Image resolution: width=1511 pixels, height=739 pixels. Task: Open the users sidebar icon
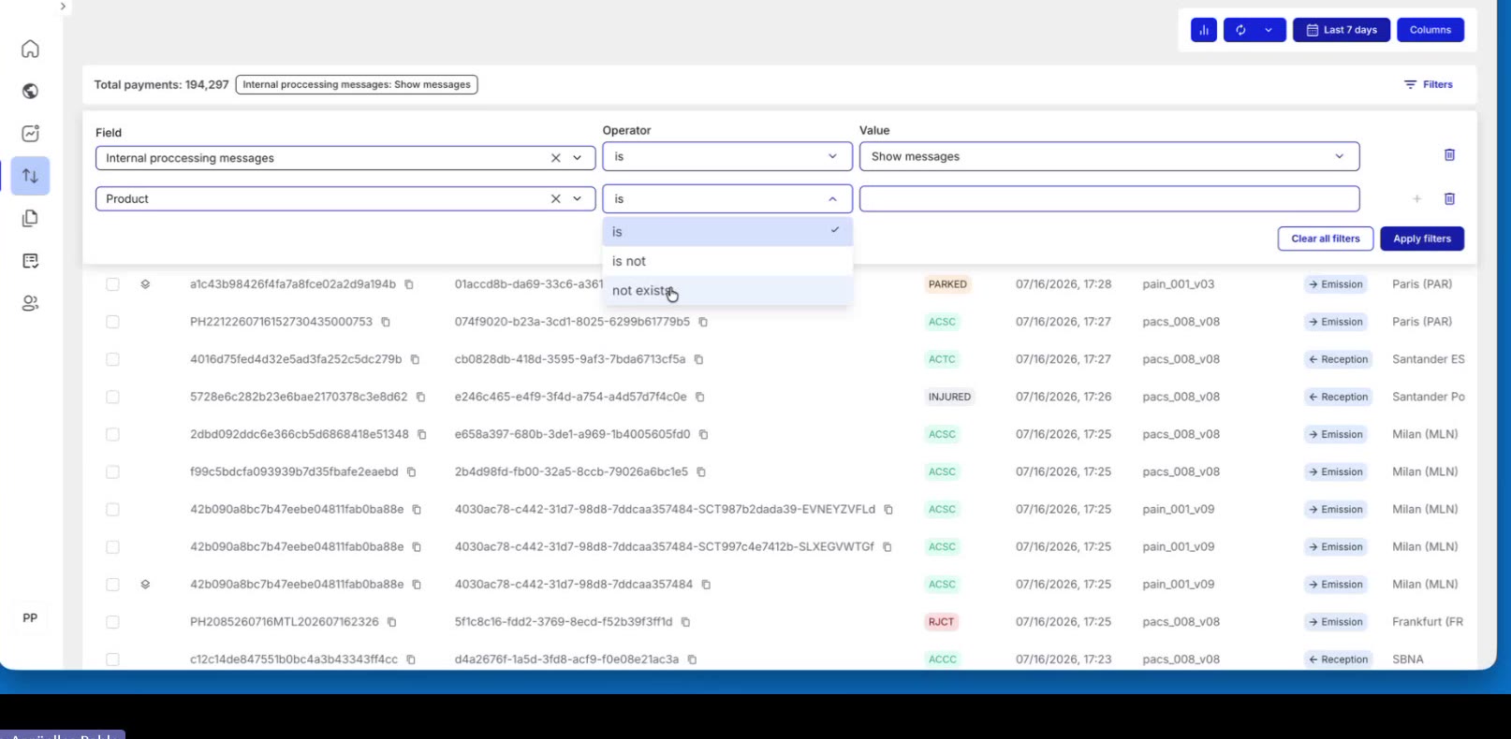click(30, 303)
